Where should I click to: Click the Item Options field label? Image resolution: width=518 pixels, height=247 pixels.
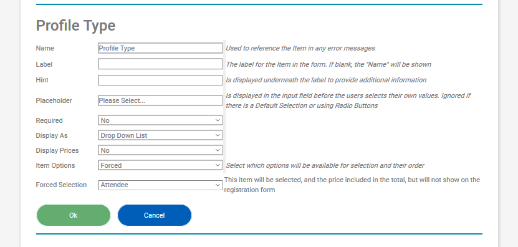pos(55,165)
